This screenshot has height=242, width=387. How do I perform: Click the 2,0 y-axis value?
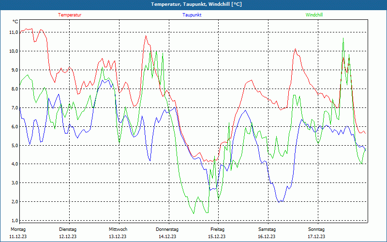click(15, 201)
